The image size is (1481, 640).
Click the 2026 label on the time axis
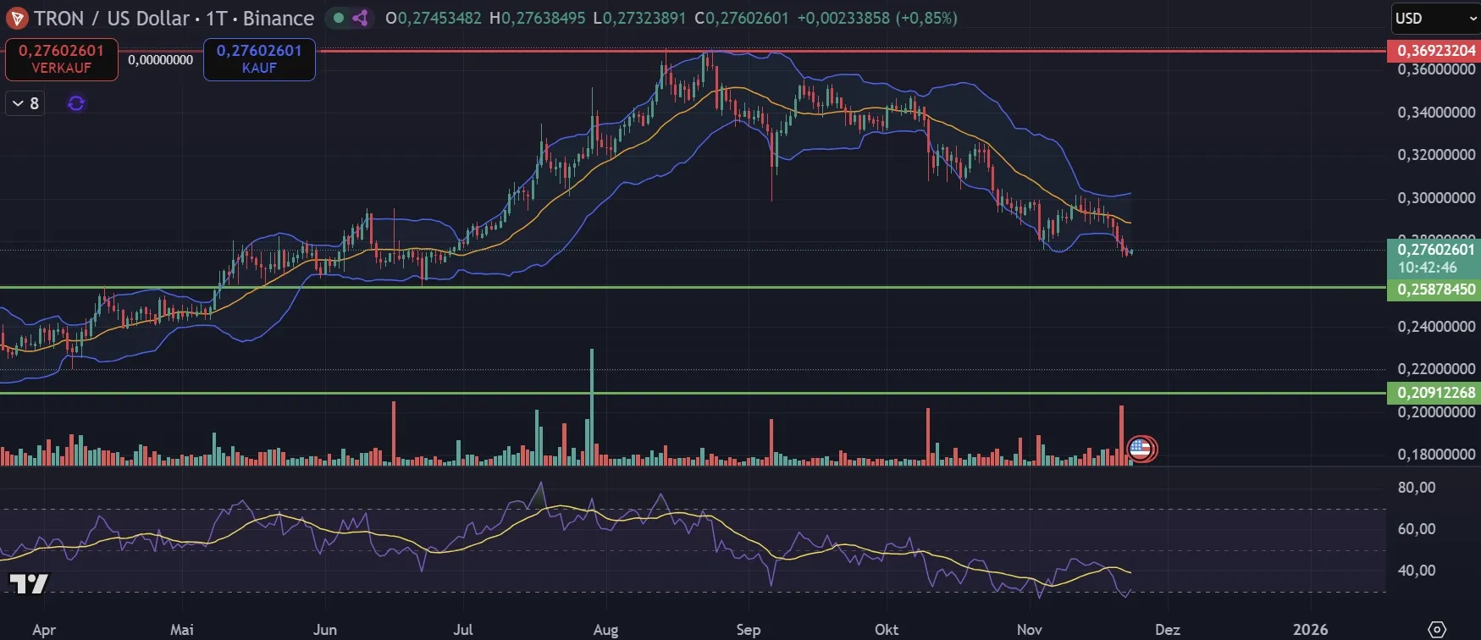tap(1311, 630)
